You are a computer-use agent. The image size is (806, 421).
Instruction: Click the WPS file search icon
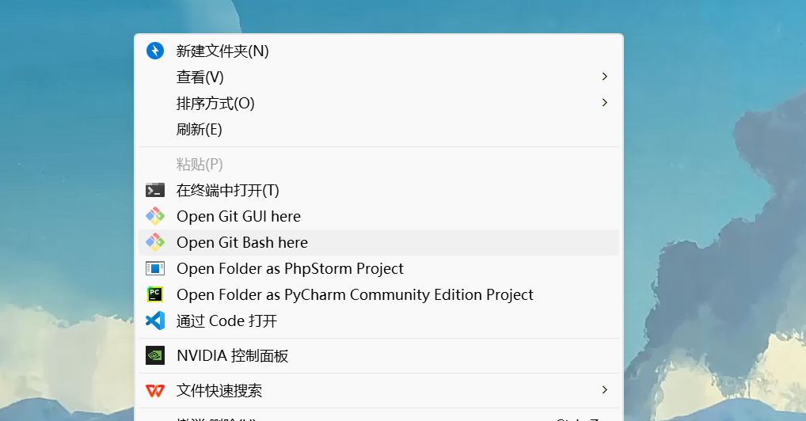155,390
